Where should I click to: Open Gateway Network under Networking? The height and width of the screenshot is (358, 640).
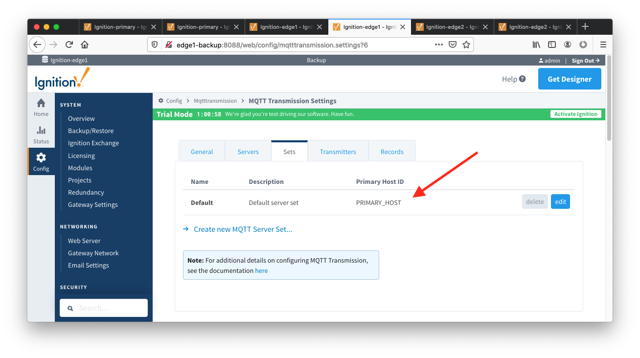[x=93, y=253]
